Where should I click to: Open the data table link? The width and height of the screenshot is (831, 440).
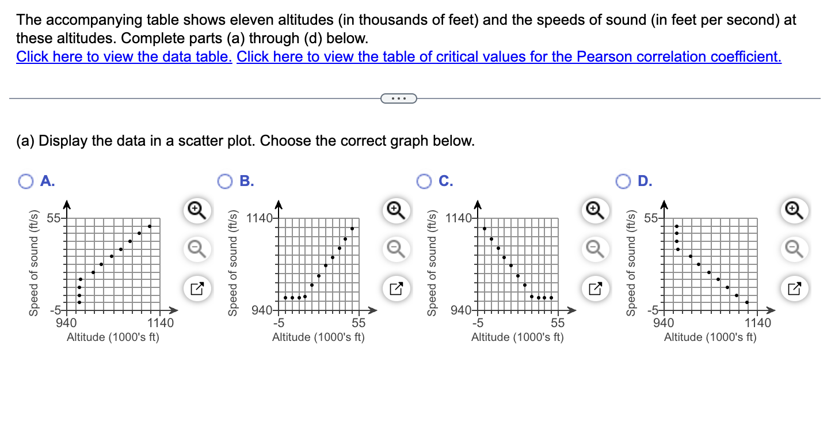point(124,56)
